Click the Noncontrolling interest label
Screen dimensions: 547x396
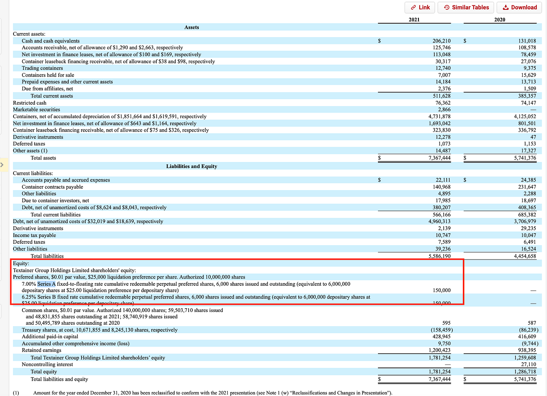47,364
